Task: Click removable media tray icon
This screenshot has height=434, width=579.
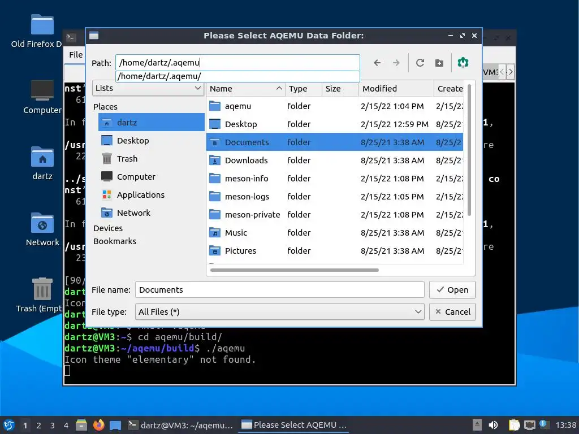Action: (477, 425)
